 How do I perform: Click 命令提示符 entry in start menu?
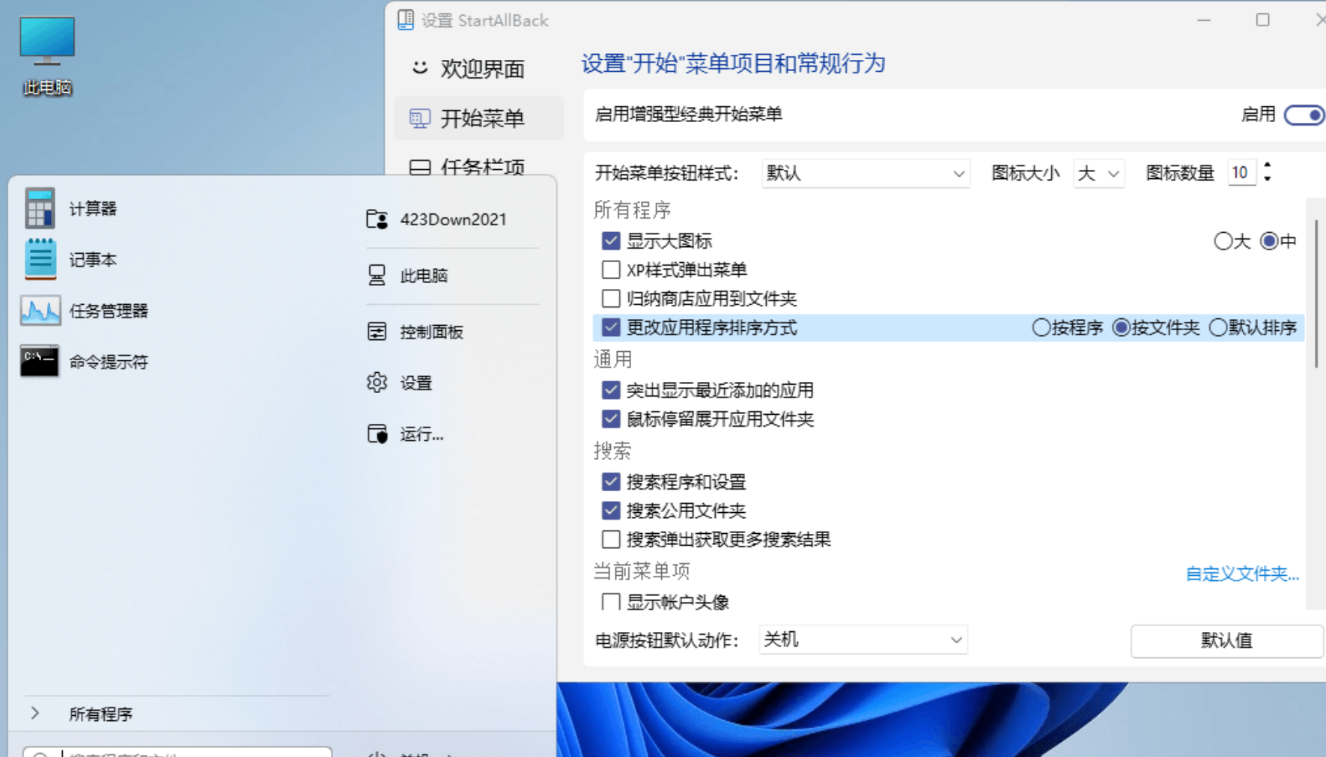[x=109, y=362]
